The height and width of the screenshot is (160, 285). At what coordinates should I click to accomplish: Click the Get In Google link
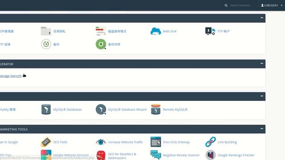click(x=9, y=142)
